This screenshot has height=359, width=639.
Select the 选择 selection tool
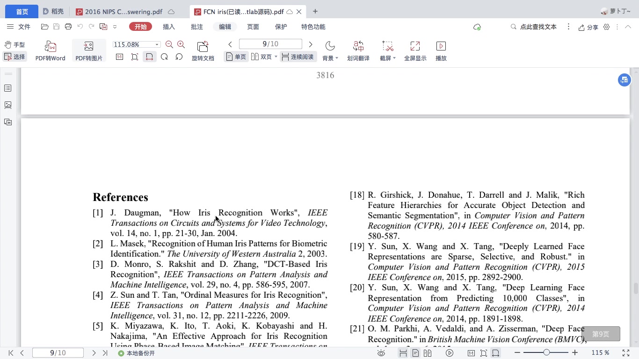(x=15, y=57)
